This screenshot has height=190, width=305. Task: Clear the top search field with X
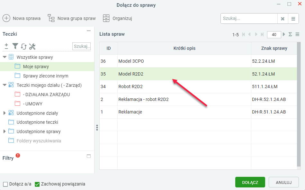pos(283,19)
